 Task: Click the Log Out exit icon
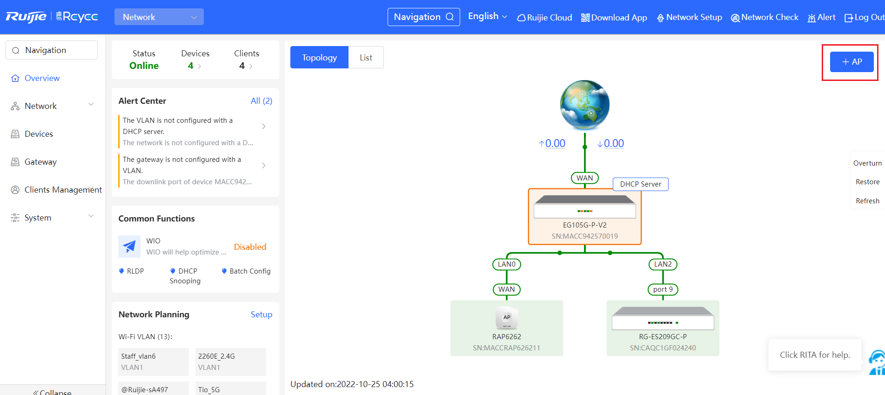pyautogui.click(x=849, y=18)
